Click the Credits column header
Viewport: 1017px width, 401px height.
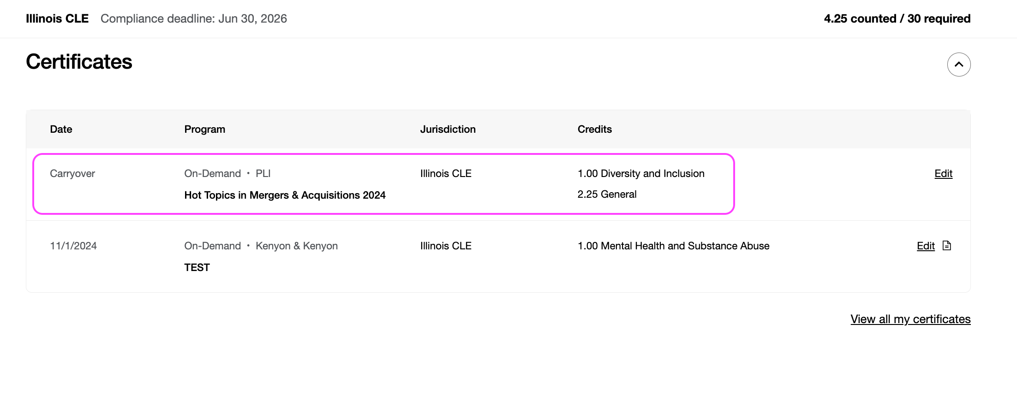[594, 130]
